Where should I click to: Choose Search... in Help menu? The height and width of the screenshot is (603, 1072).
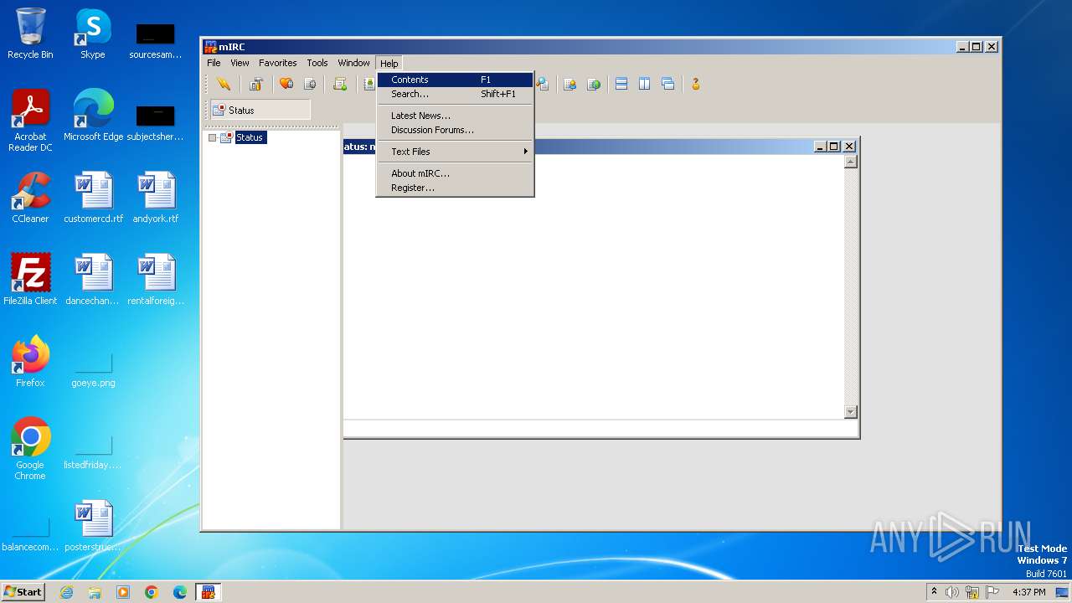[455, 94]
